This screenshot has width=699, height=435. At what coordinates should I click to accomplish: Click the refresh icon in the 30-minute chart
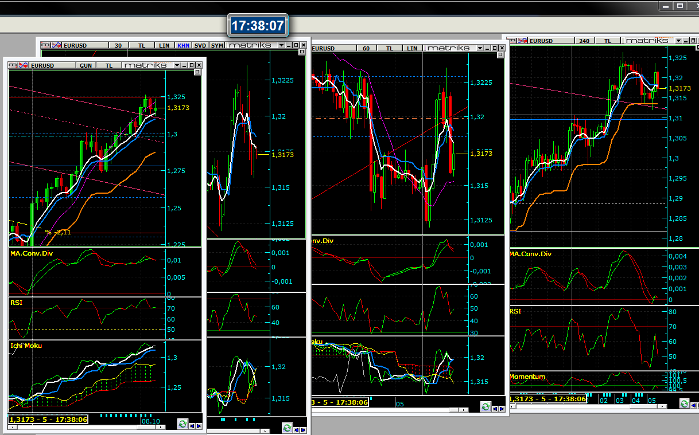287,428
